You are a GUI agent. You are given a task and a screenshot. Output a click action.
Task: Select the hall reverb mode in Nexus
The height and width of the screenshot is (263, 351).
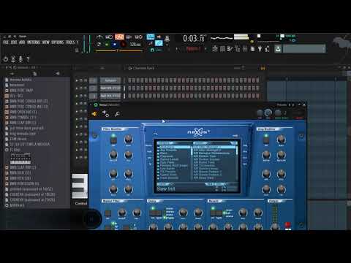[x=228, y=213]
